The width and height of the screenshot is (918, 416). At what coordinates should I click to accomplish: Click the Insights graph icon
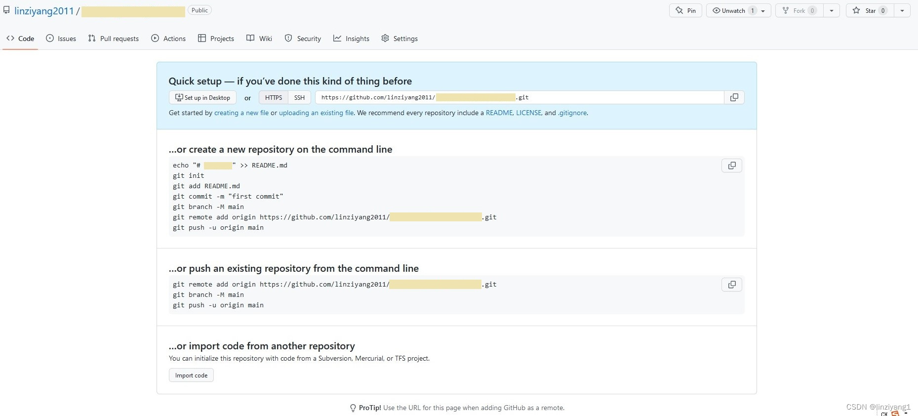(337, 38)
